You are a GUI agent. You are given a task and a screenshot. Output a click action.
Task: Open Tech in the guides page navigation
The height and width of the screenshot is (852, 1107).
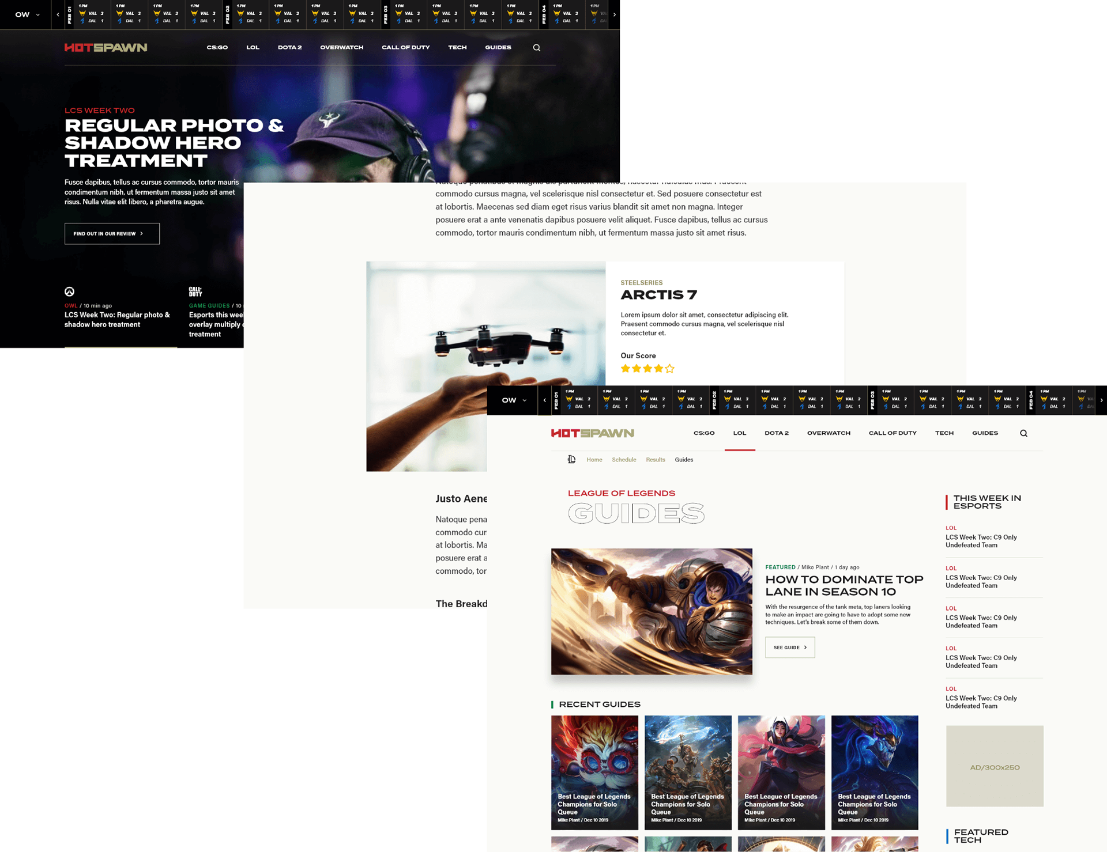[944, 433]
